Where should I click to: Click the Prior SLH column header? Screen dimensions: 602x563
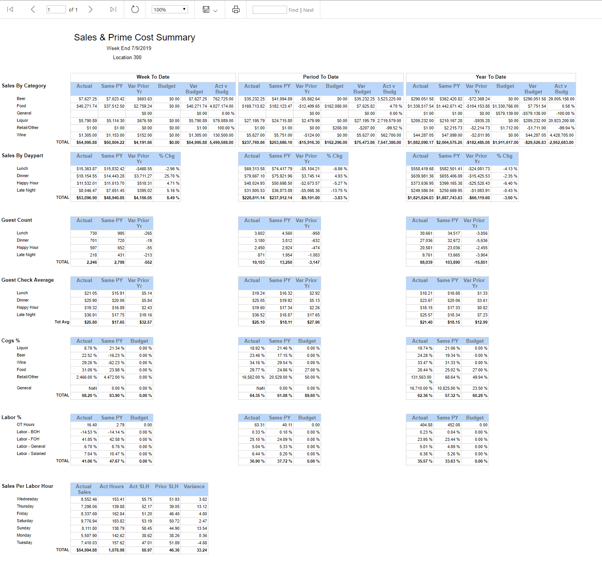[167, 486]
